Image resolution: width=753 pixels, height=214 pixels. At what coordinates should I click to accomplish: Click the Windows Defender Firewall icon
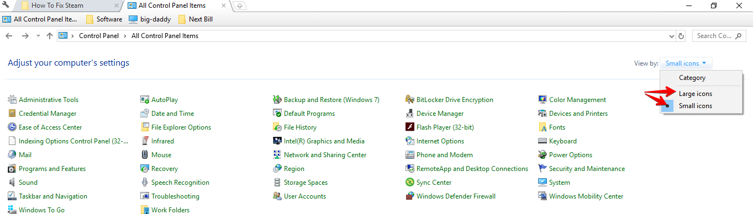coord(410,196)
